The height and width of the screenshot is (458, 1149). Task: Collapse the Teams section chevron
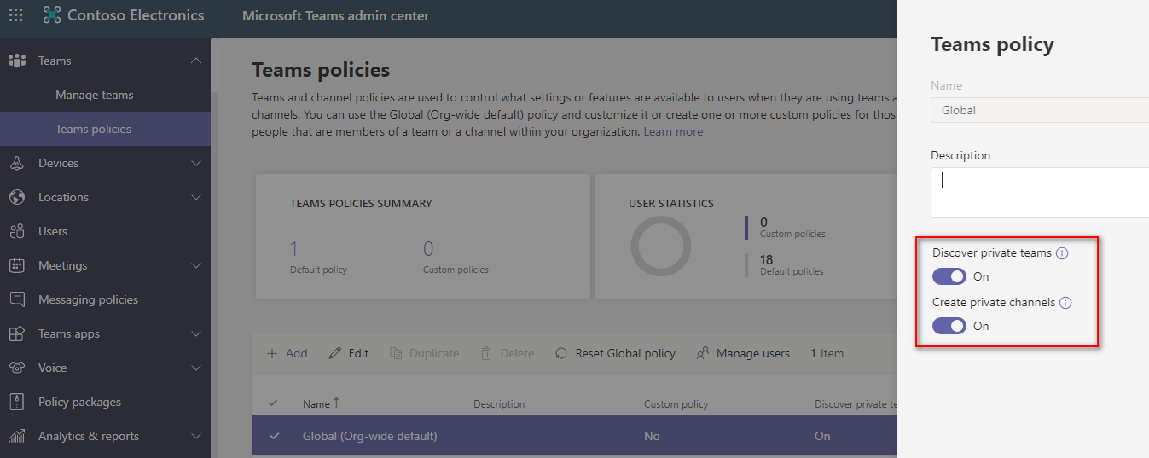(x=196, y=61)
